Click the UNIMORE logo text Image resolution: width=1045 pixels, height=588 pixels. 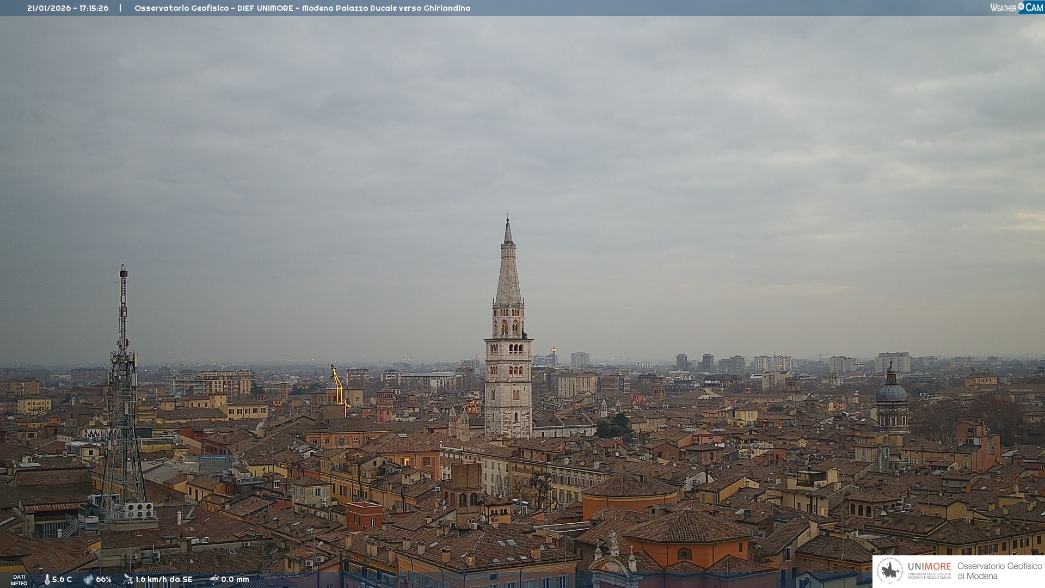pos(929,567)
